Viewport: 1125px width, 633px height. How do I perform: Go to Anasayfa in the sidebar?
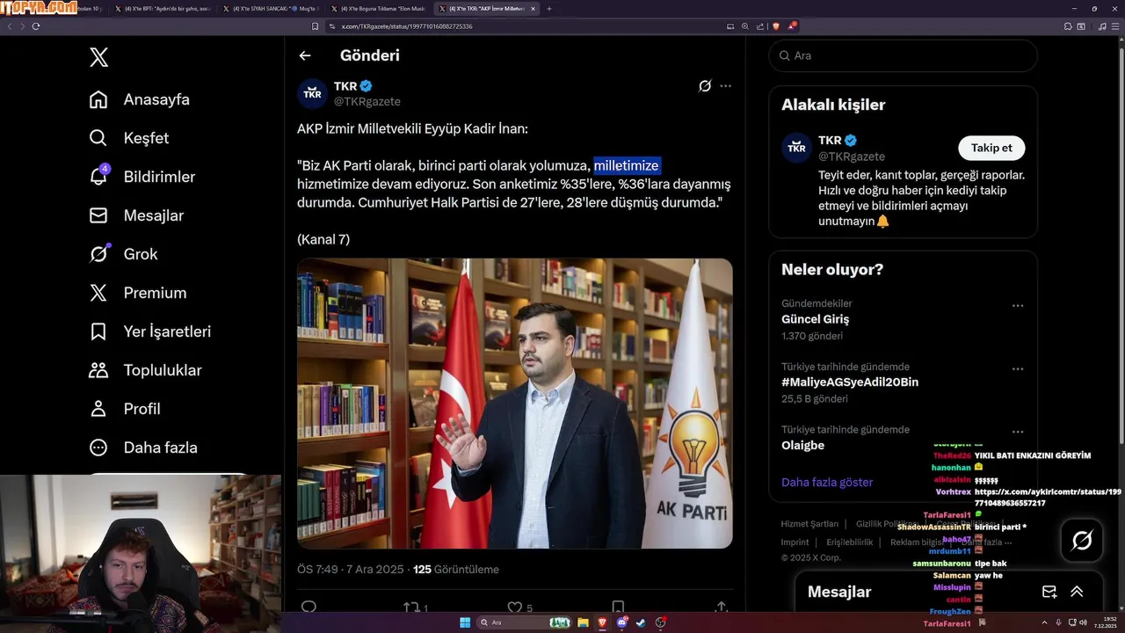coord(140,99)
